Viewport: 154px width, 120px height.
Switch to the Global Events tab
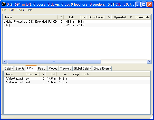(x=102, y=68)
